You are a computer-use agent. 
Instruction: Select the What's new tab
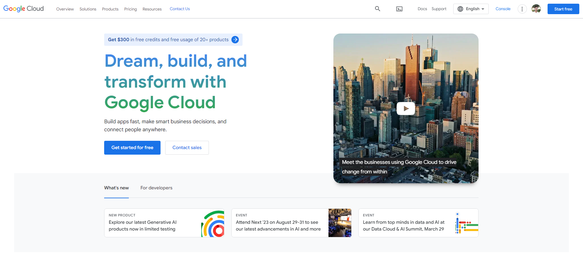116,188
